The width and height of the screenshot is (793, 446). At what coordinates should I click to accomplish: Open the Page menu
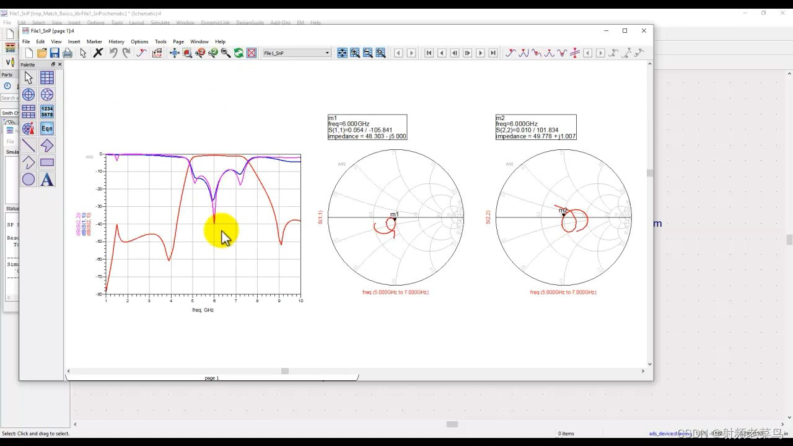point(178,42)
